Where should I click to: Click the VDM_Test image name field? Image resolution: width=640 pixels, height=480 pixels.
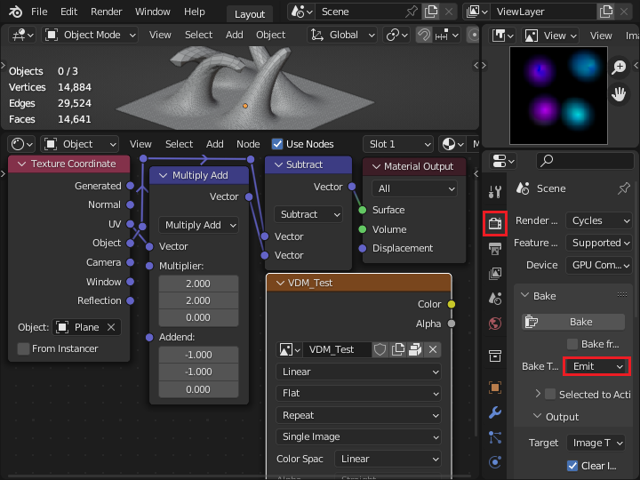coord(337,349)
